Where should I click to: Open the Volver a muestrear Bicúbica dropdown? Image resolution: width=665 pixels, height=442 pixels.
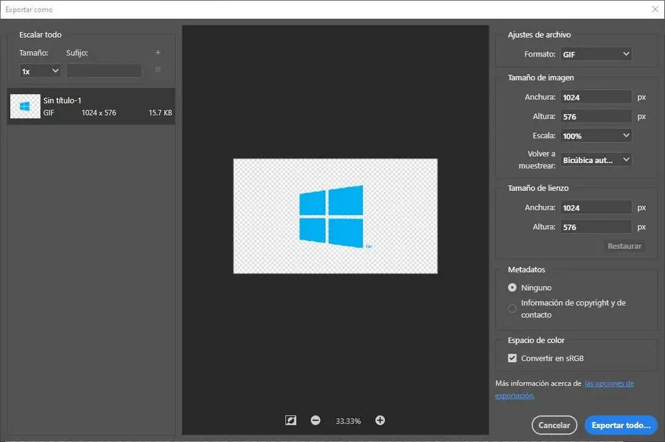click(x=596, y=160)
